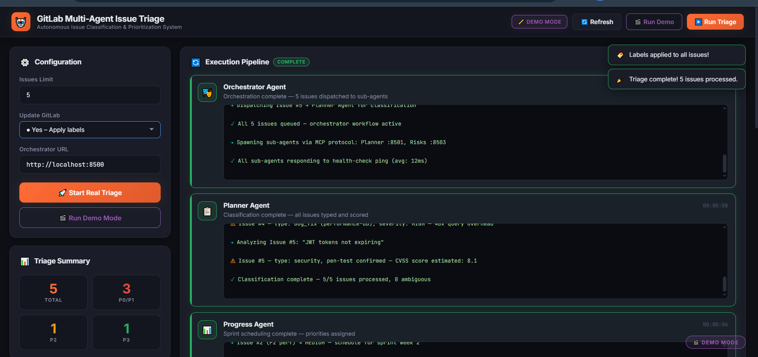Click the 'Execution Pipeline' title

[237, 62]
